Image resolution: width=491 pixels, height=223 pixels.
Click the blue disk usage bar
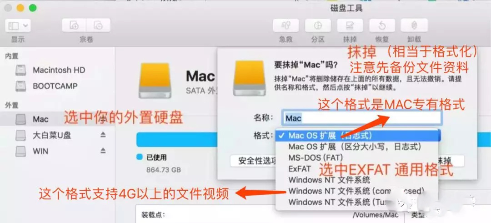(206, 139)
